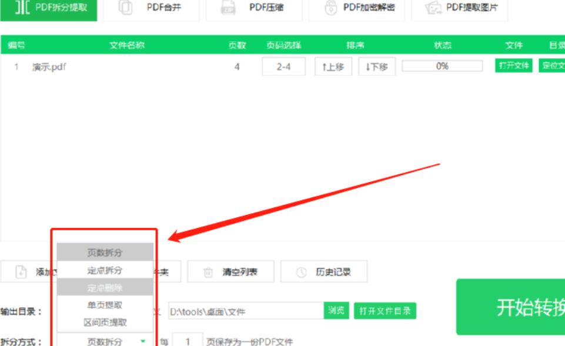Viewport: 565px width, 346px height.
Task: Click the PDF merge pages icon
Action: tap(125, 7)
